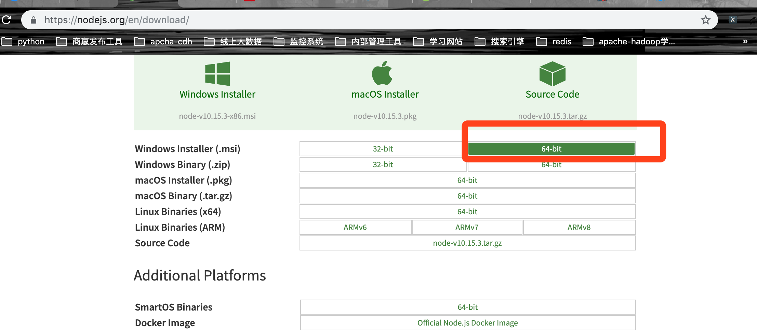Download Windows Installer (.msi) 64-bit
757x331 pixels.
(x=552, y=149)
